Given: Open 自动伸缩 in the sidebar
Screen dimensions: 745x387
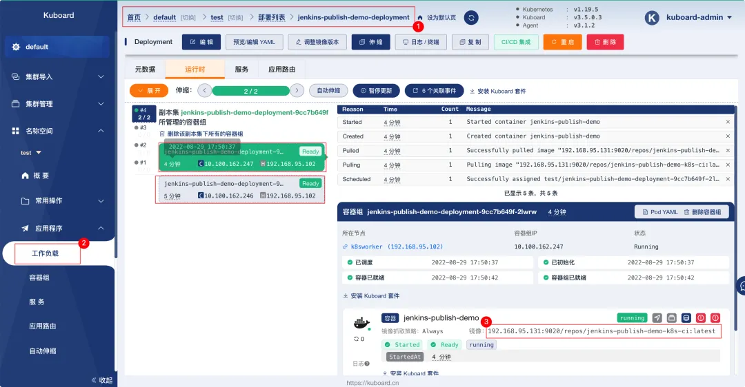Looking at the screenshot, I should point(43,351).
